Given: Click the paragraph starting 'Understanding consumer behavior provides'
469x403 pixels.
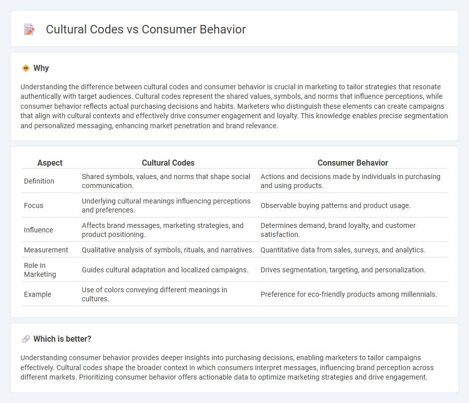Looking at the screenshot, I should click(227, 368).
